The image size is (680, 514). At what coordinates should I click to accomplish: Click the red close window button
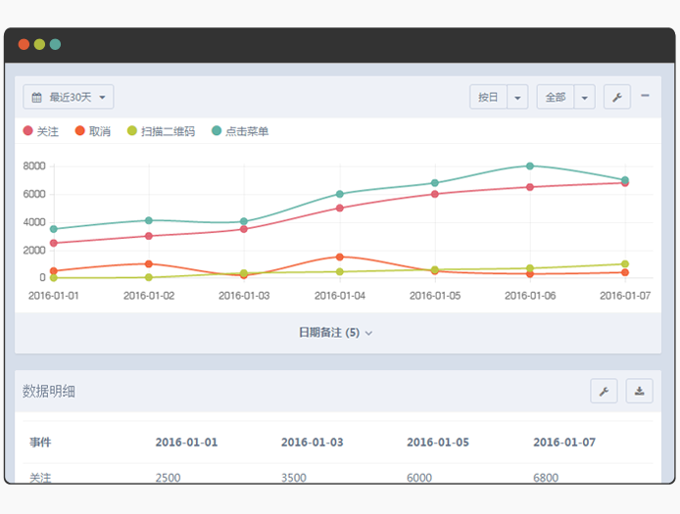pyautogui.click(x=24, y=44)
